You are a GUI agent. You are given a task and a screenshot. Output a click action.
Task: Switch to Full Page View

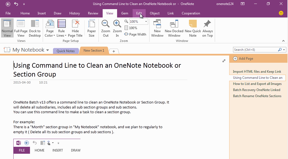(x=21, y=28)
